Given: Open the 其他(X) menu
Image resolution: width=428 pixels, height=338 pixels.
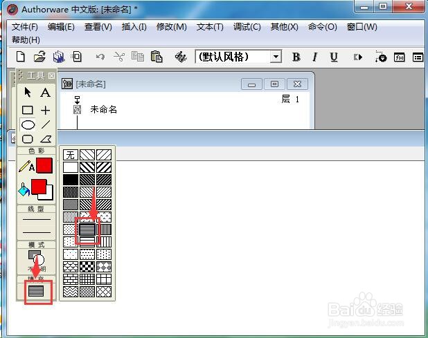Looking at the screenshot, I should point(285,27).
